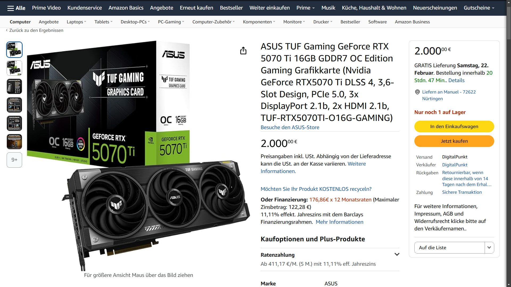Open the 9+ more images thumbnail

click(14, 160)
